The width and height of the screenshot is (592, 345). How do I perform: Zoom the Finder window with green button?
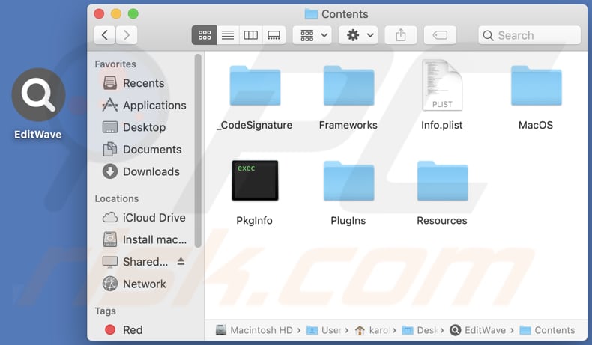pyautogui.click(x=133, y=14)
